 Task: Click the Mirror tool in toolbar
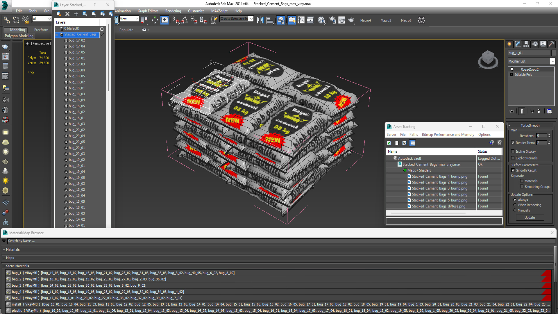260,20
